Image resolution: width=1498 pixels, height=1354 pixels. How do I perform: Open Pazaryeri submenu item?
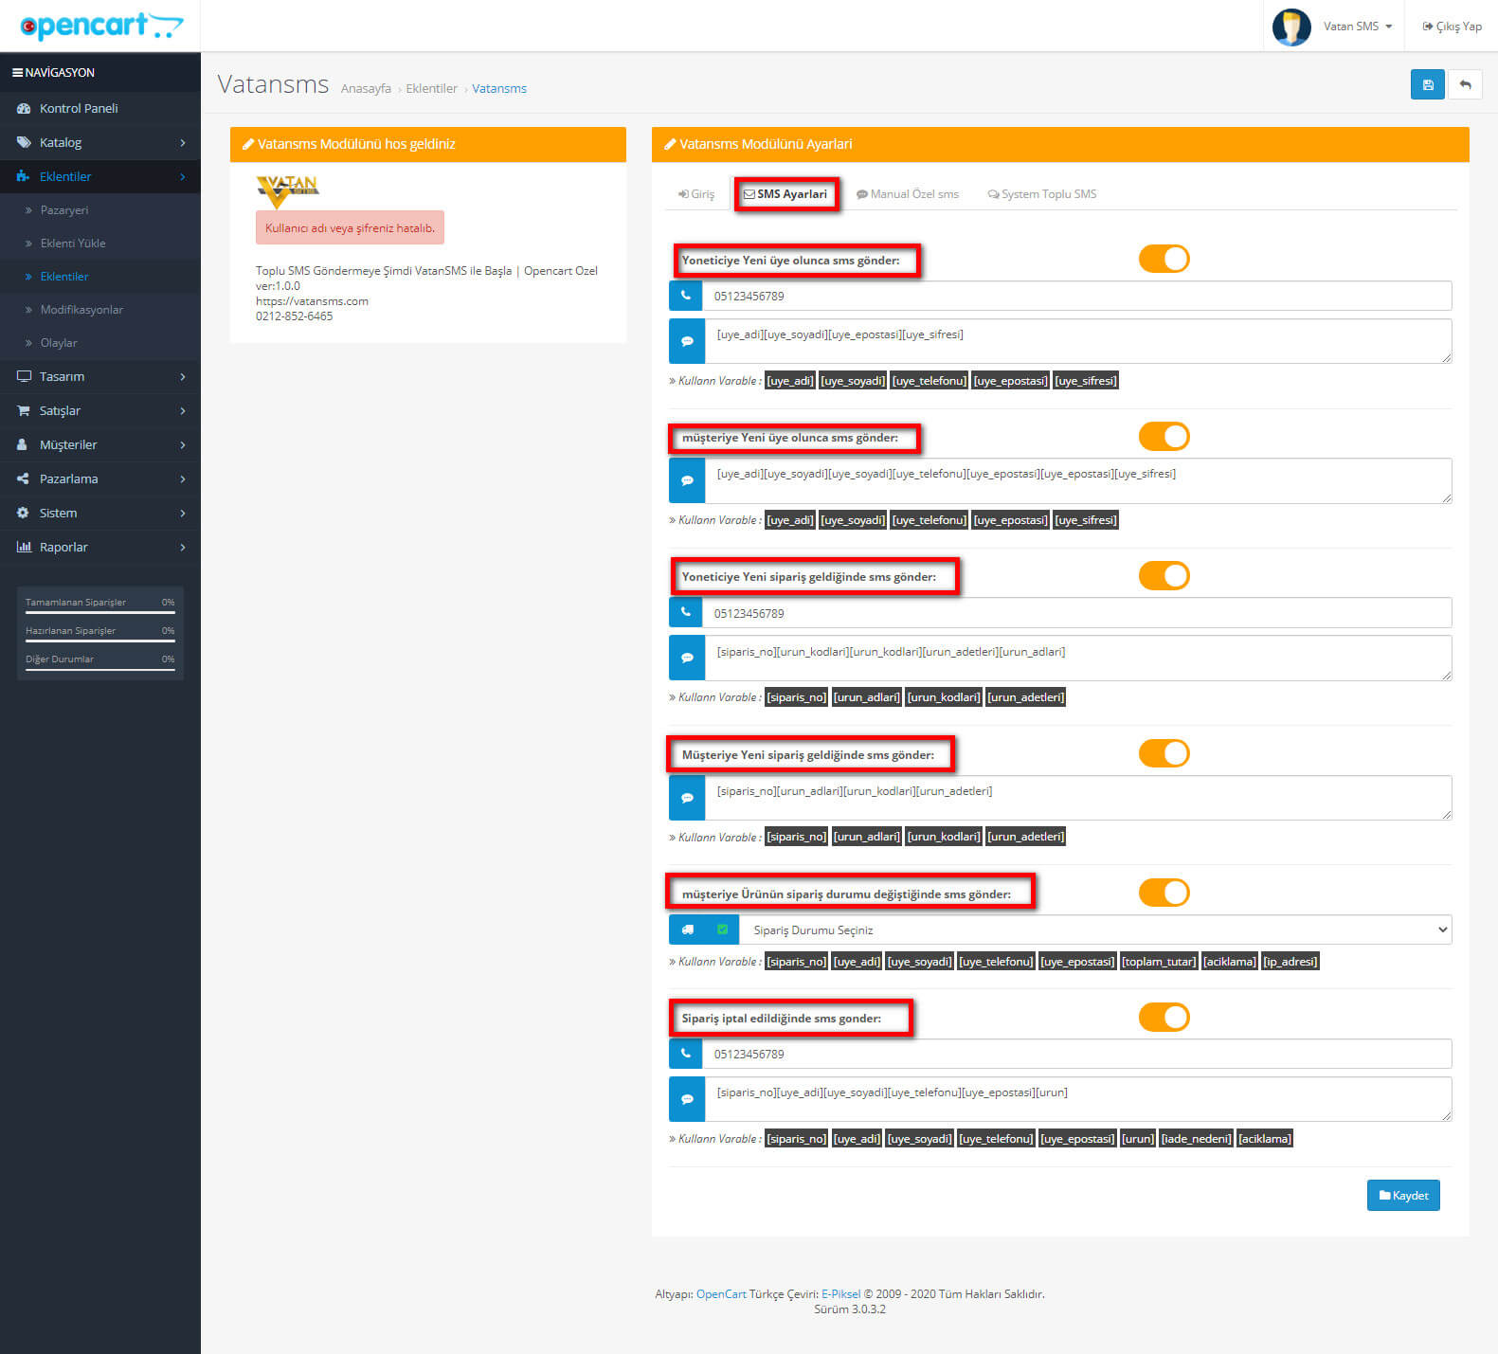(64, 210)
